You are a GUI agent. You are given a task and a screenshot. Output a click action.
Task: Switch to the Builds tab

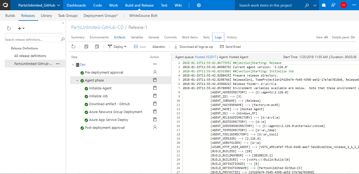click(x=10, y=16)
